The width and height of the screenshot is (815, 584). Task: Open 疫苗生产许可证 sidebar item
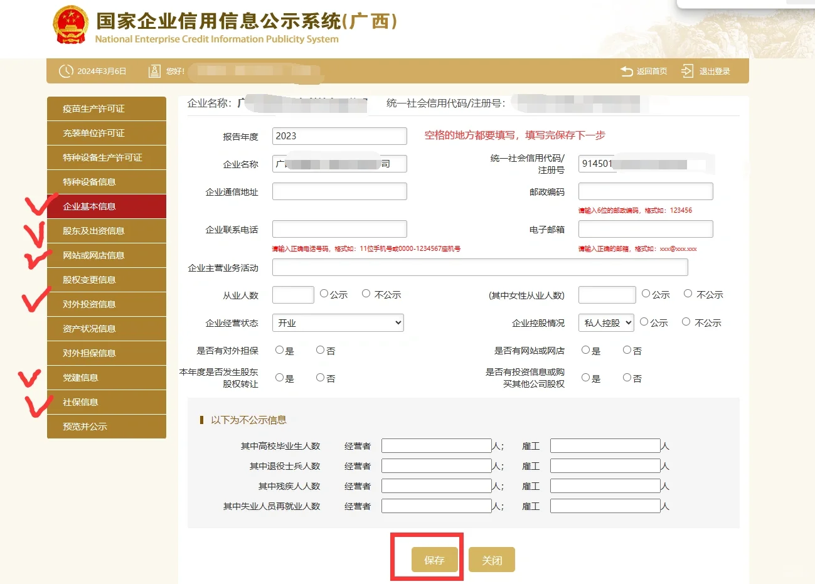pos(107,109)
